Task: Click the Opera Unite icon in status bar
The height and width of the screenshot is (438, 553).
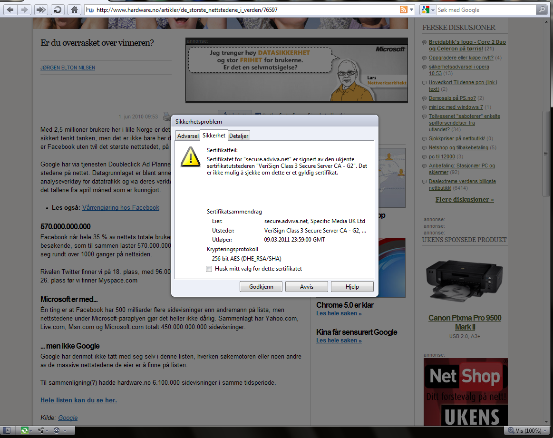Action: 41,430
